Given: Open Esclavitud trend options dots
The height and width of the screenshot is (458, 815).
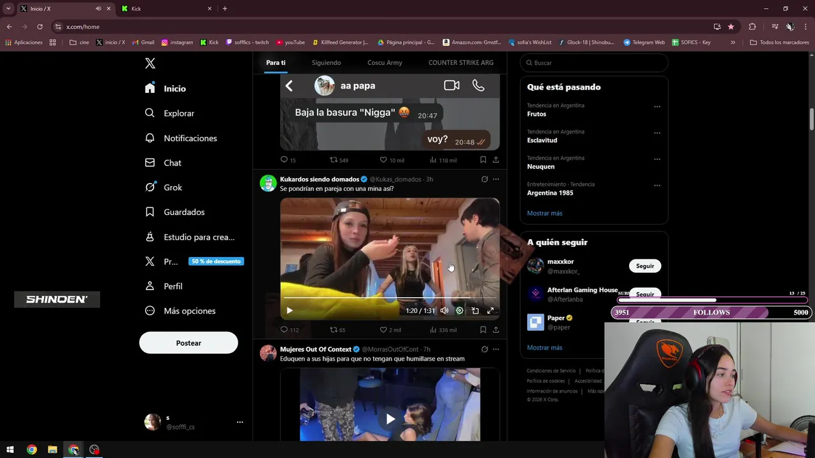Looking at the screenshot, I should [x=657, y=133].
